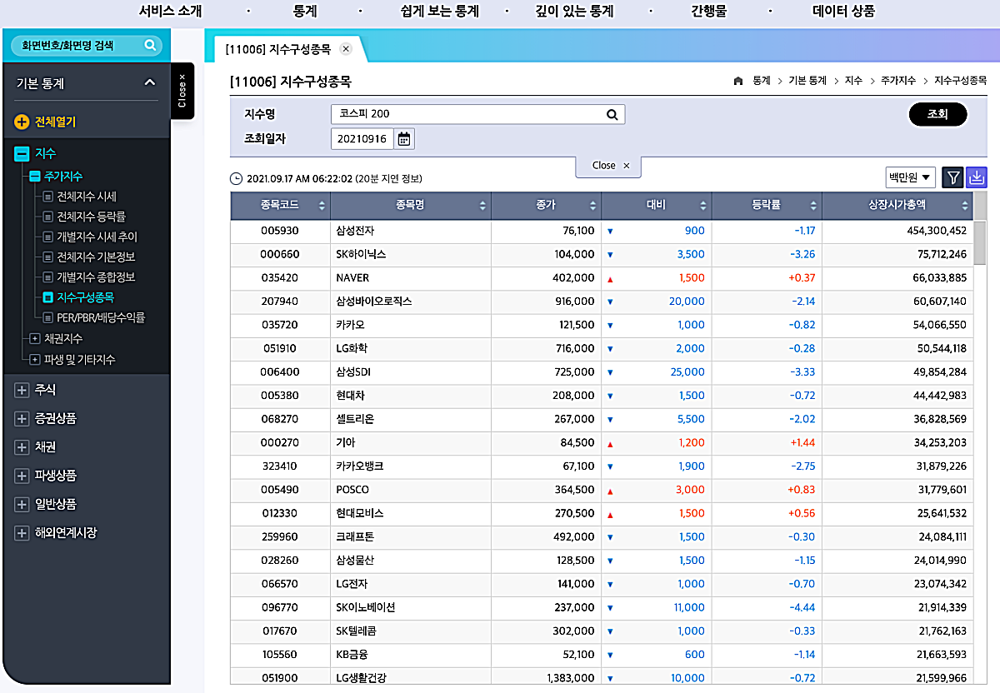Viewport: 1000px width, 693px height.
Task: Expand the 파생상품 menu section
Action: [22, 476]
